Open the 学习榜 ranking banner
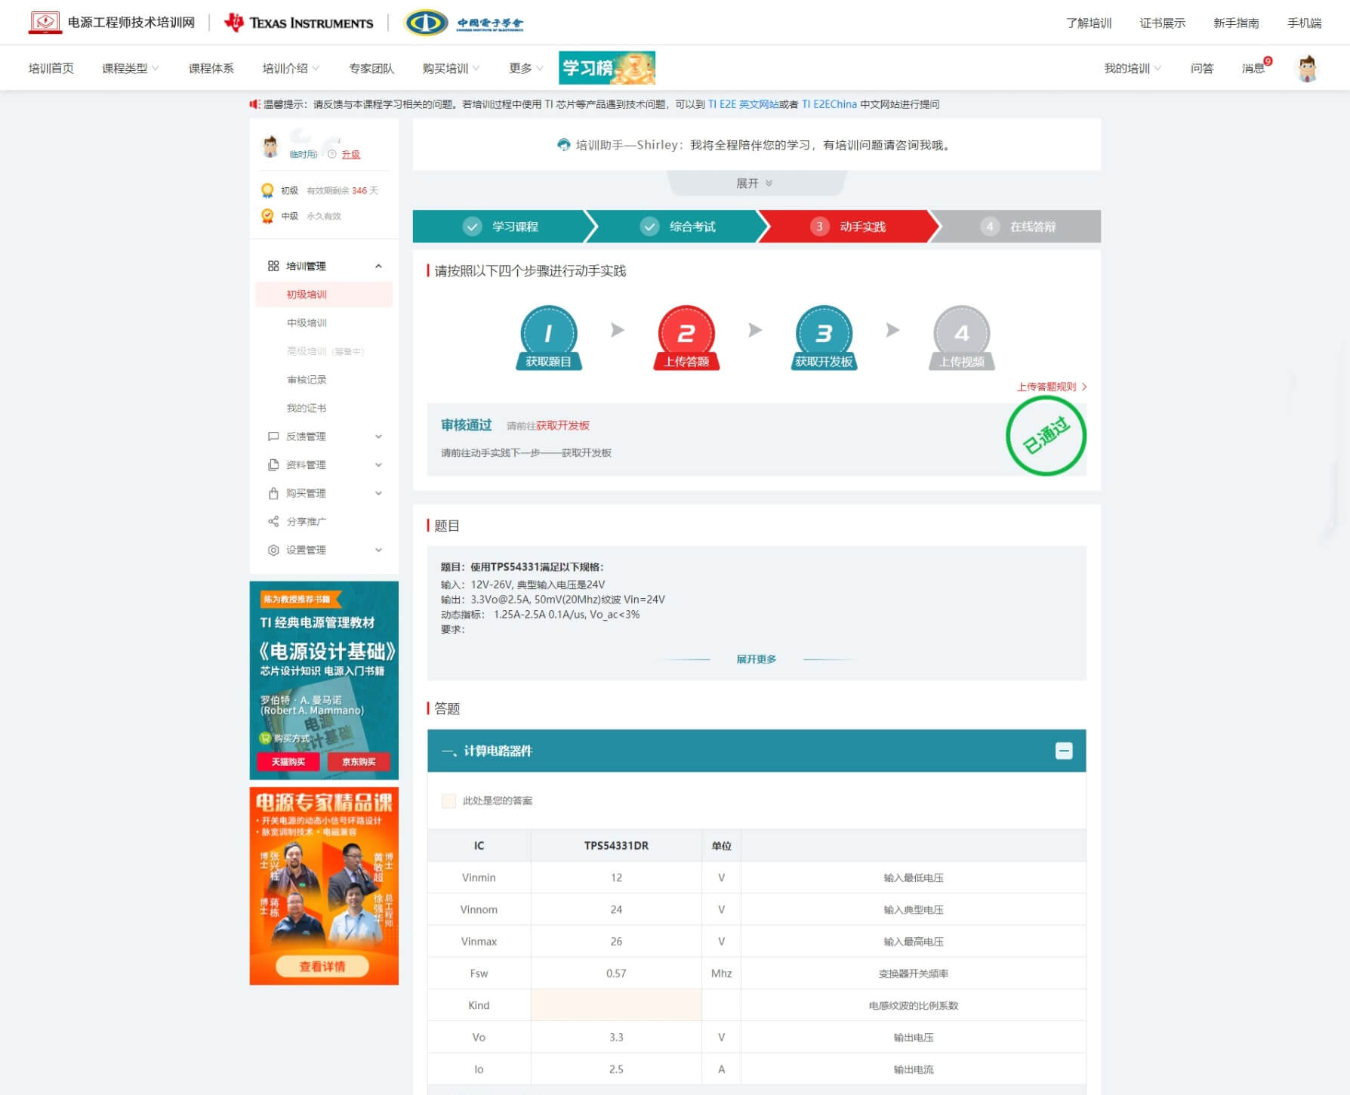 tap(607, 68)
